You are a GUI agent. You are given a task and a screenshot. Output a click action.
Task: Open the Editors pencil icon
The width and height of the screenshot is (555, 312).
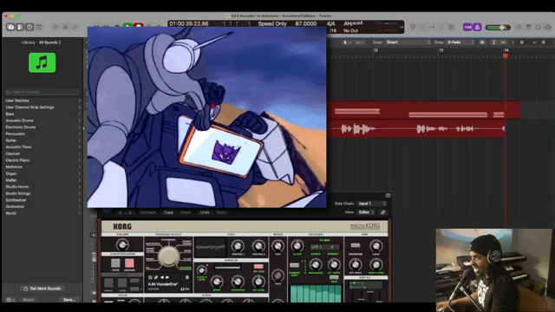point(75,27)
